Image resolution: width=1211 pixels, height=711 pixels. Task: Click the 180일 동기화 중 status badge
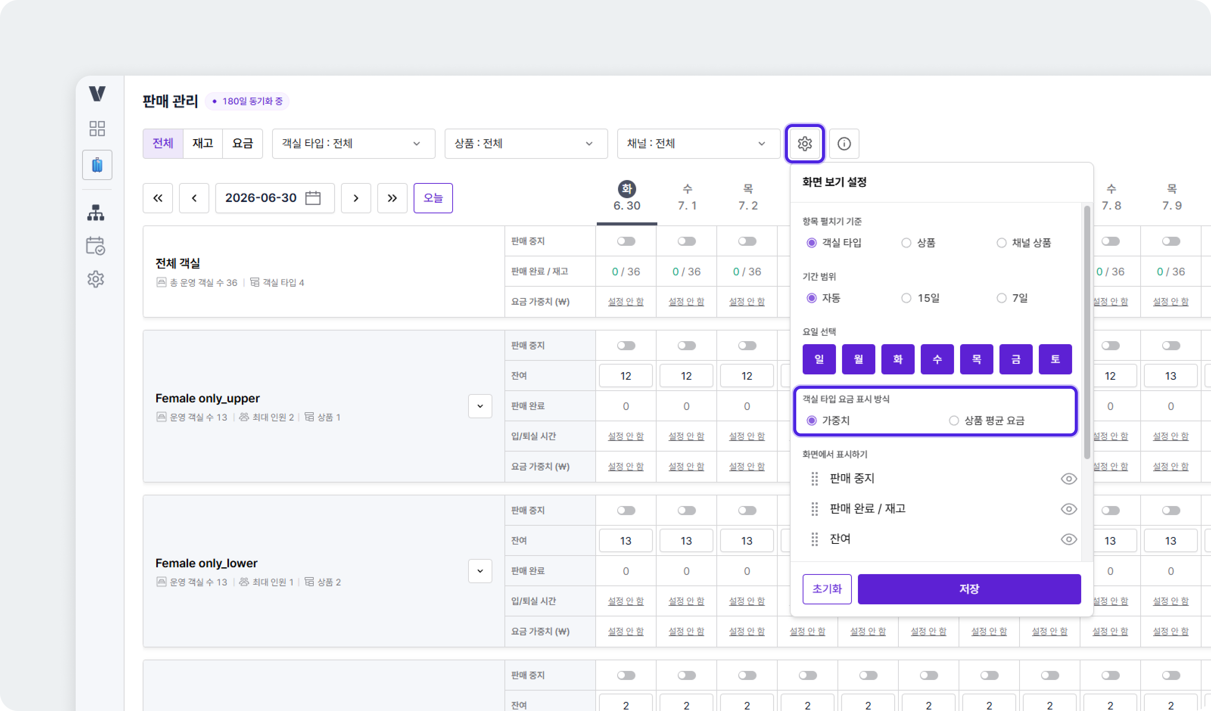tap(247, 101)
